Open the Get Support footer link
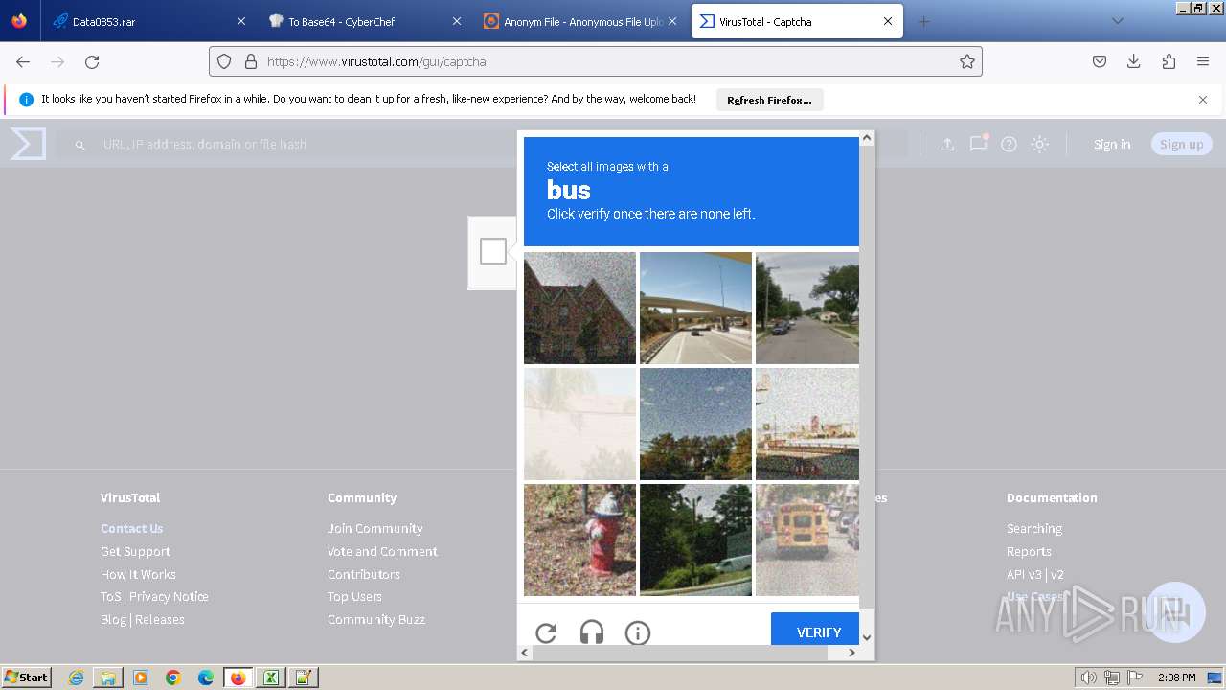The height and width of the screenshot is (690, 1226). point(135,551)
